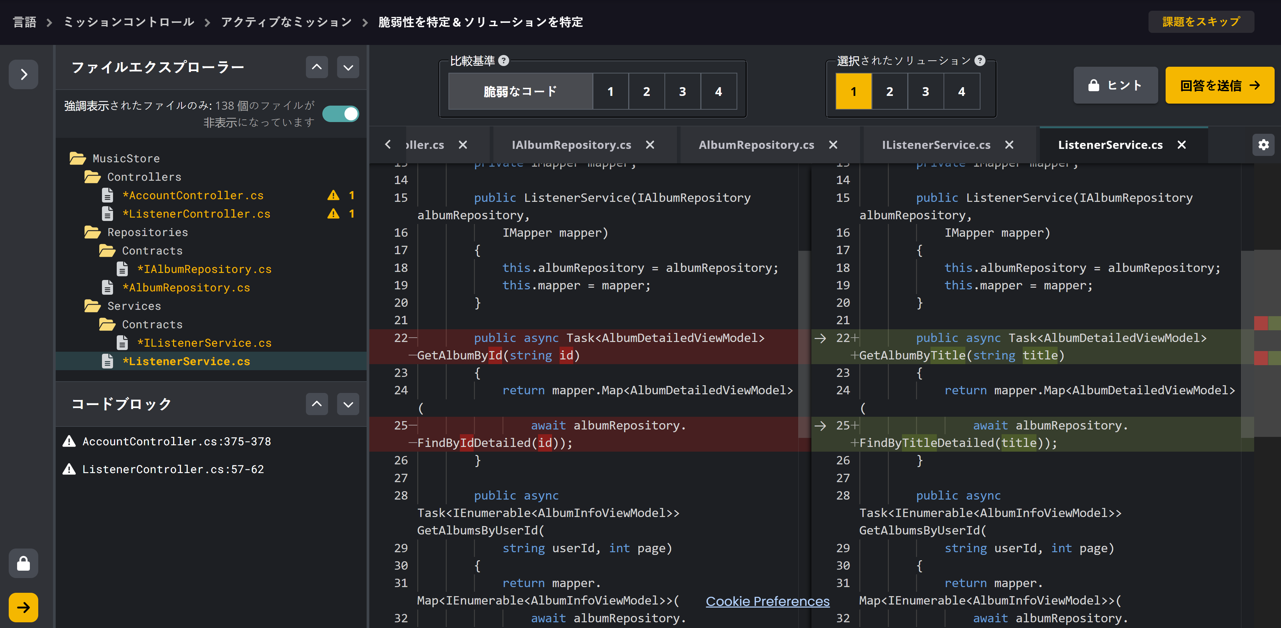
Task: Close the IListenerService.cs tab
Action: 1009,145
